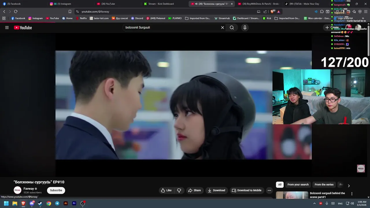Click the Download button

(x=217, y=190)
